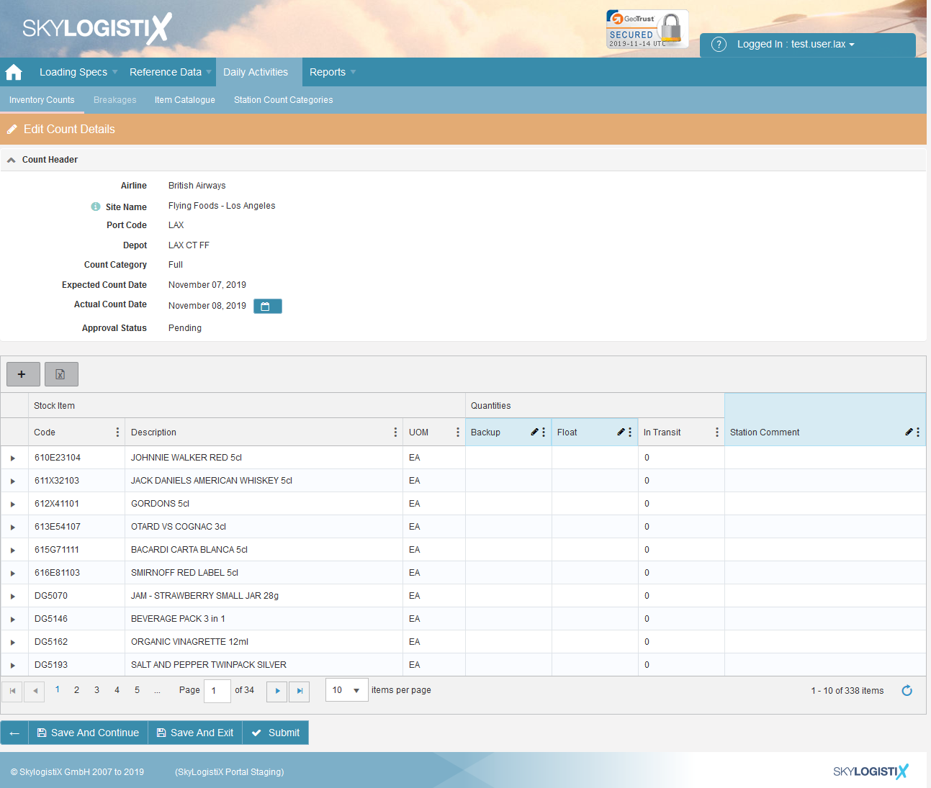Go to the last page of items
The image size is (931, 788).
coord(300,692)
